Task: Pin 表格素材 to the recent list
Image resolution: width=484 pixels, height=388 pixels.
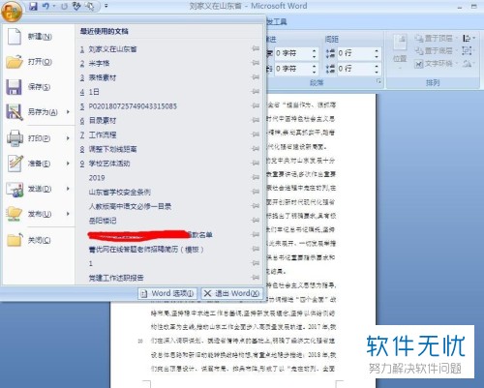Action: pos(256,77)
